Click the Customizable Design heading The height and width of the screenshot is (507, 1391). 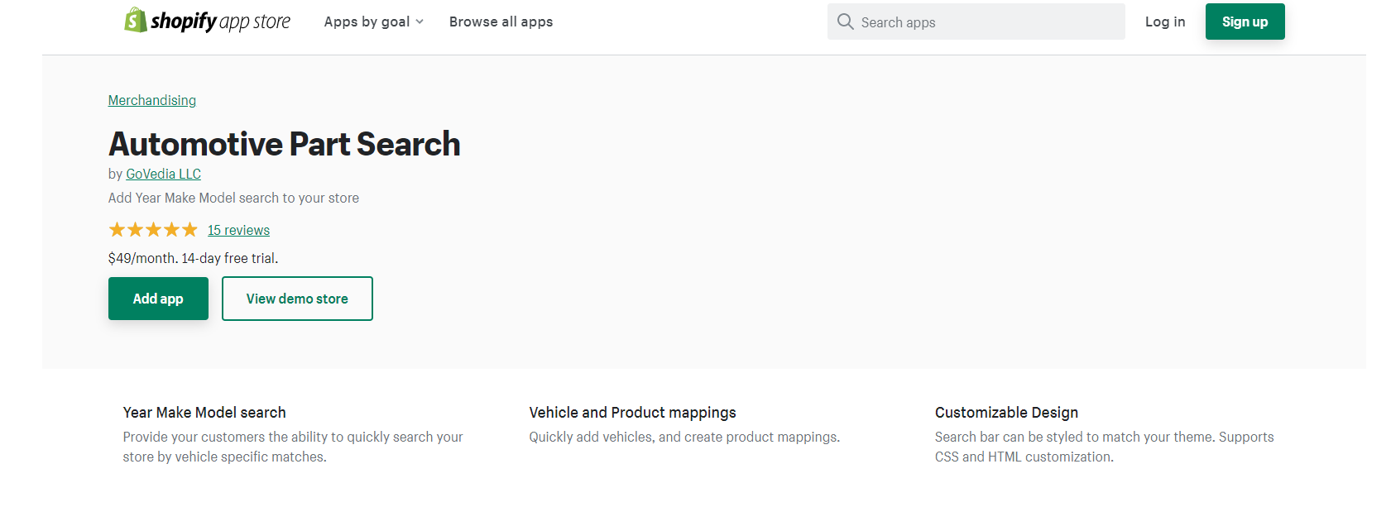1006,412
